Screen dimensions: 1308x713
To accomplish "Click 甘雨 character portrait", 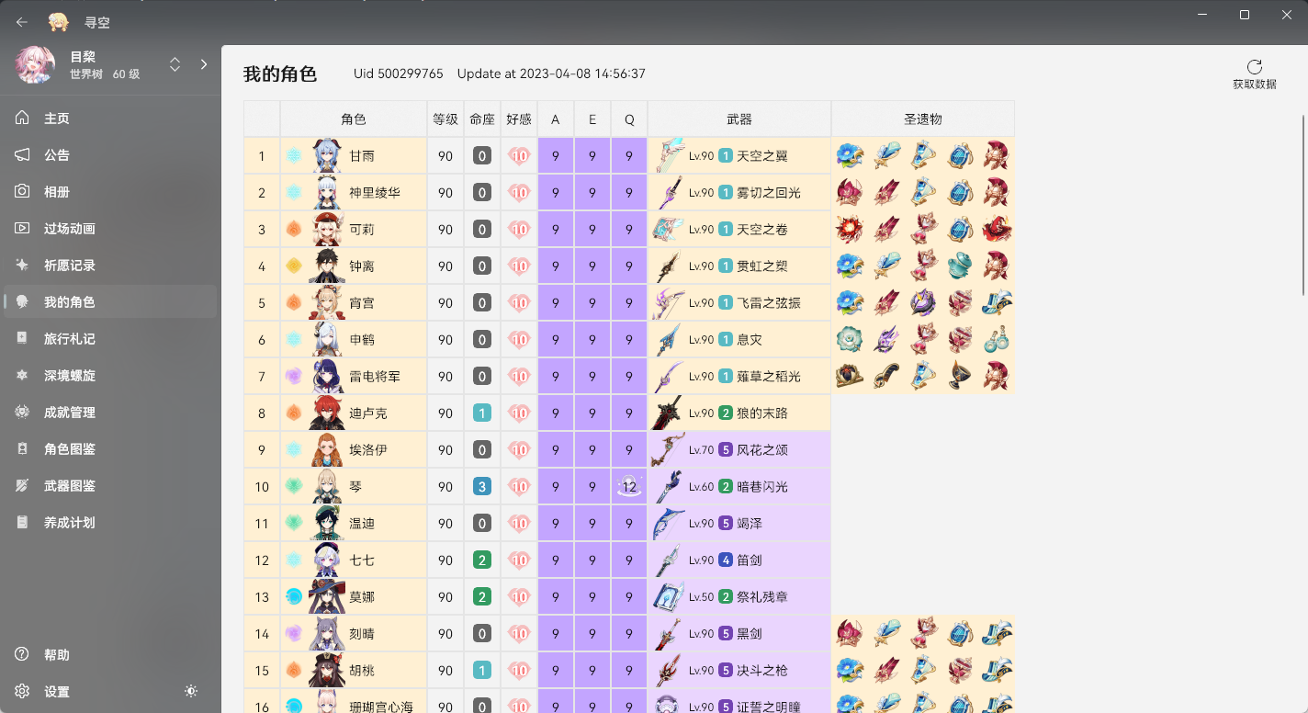I will (327, 156).
